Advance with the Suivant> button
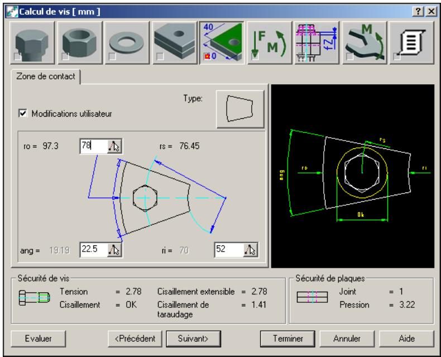This screenshot has height=357, width=441. [x=193, y=339]
